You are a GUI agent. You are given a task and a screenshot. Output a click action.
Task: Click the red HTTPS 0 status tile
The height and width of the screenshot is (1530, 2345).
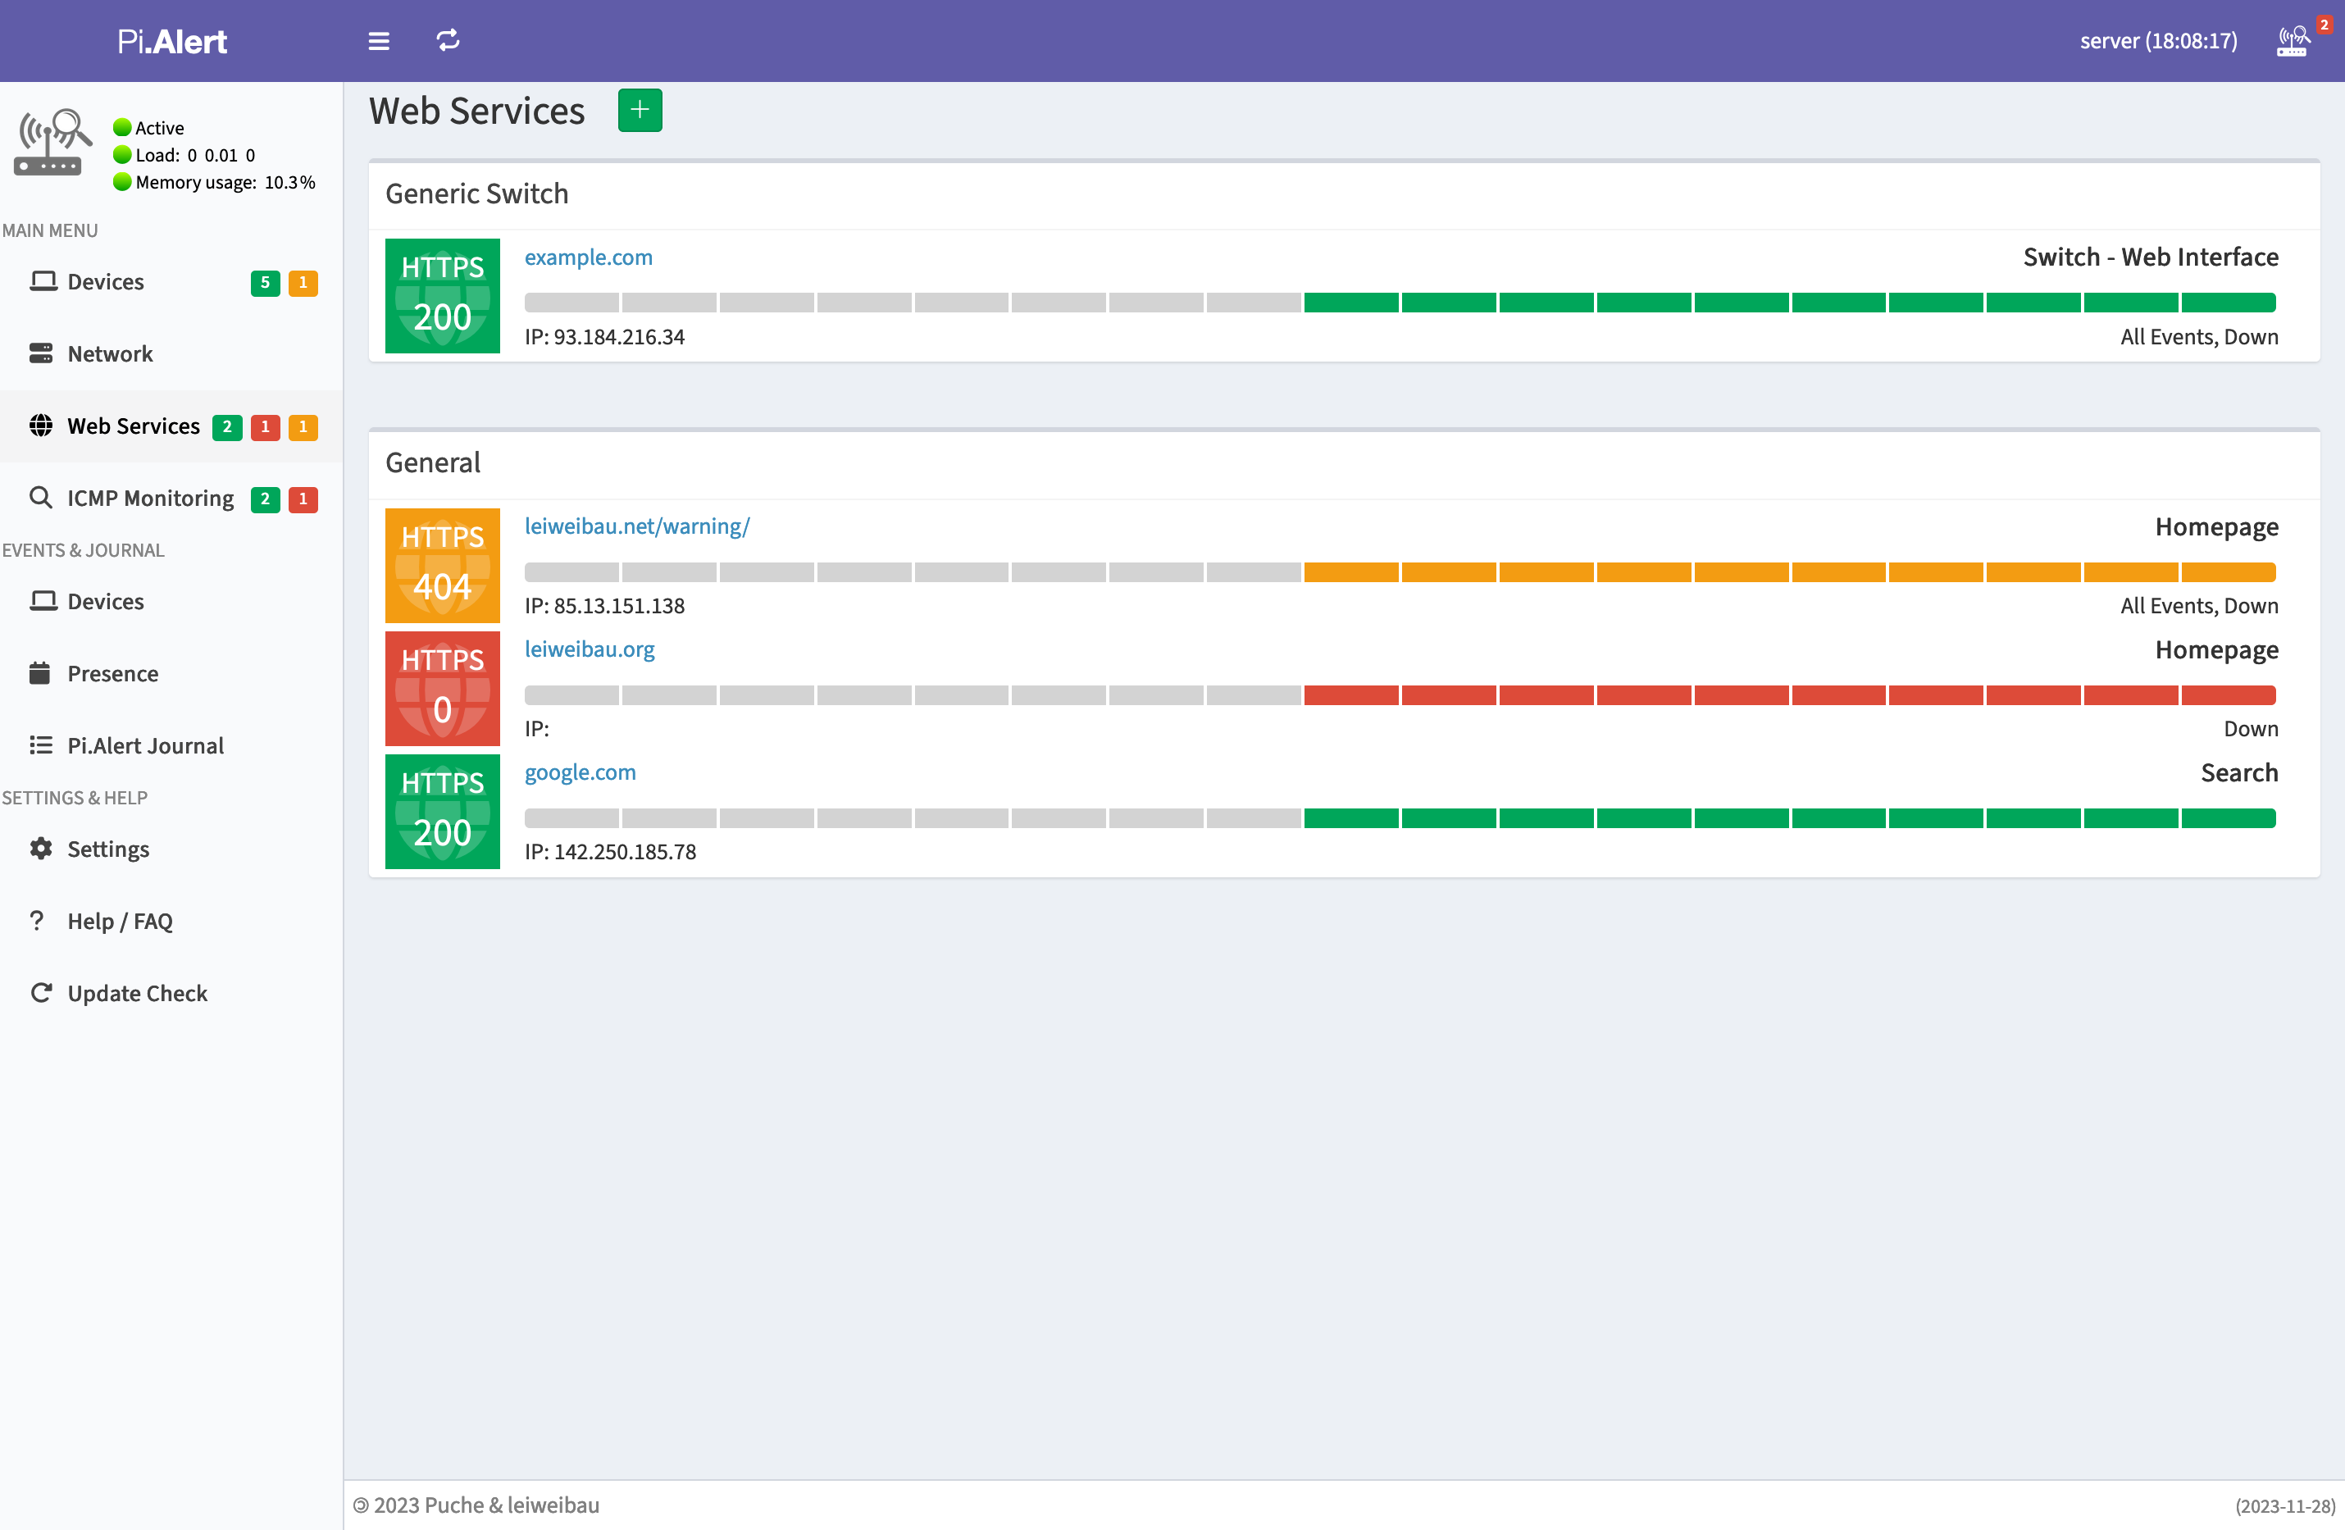point(443,688)
